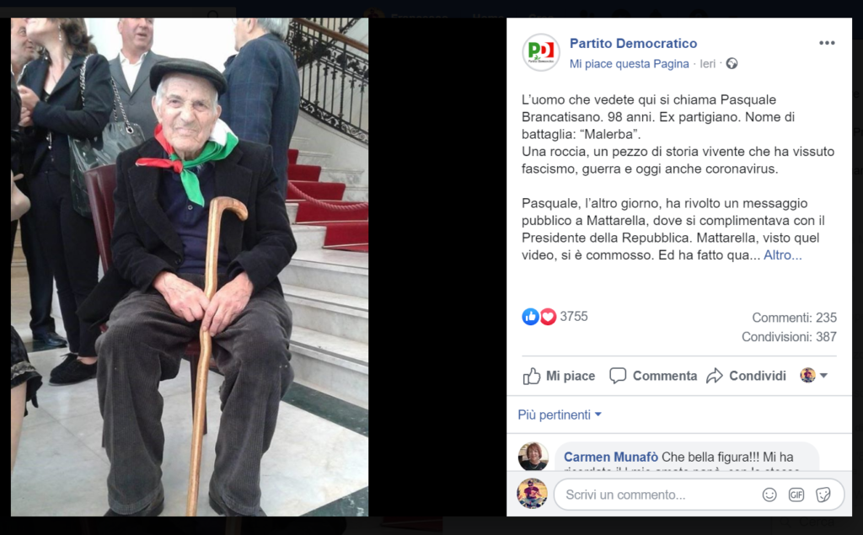Open the sticker picker in comment box
The image size is (863, 535).
[823, 495]
